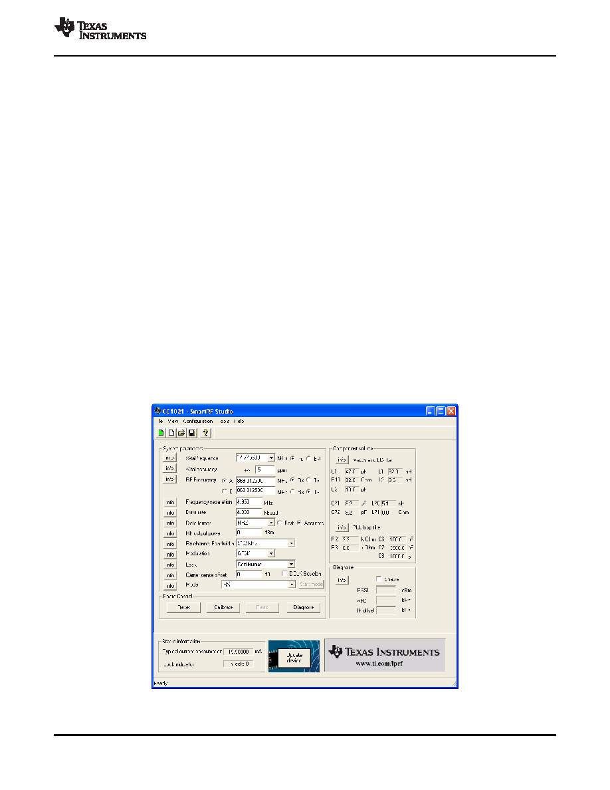Click the green new-document toolbar icon
Screen dimensions: 610x790
[161, 433]
